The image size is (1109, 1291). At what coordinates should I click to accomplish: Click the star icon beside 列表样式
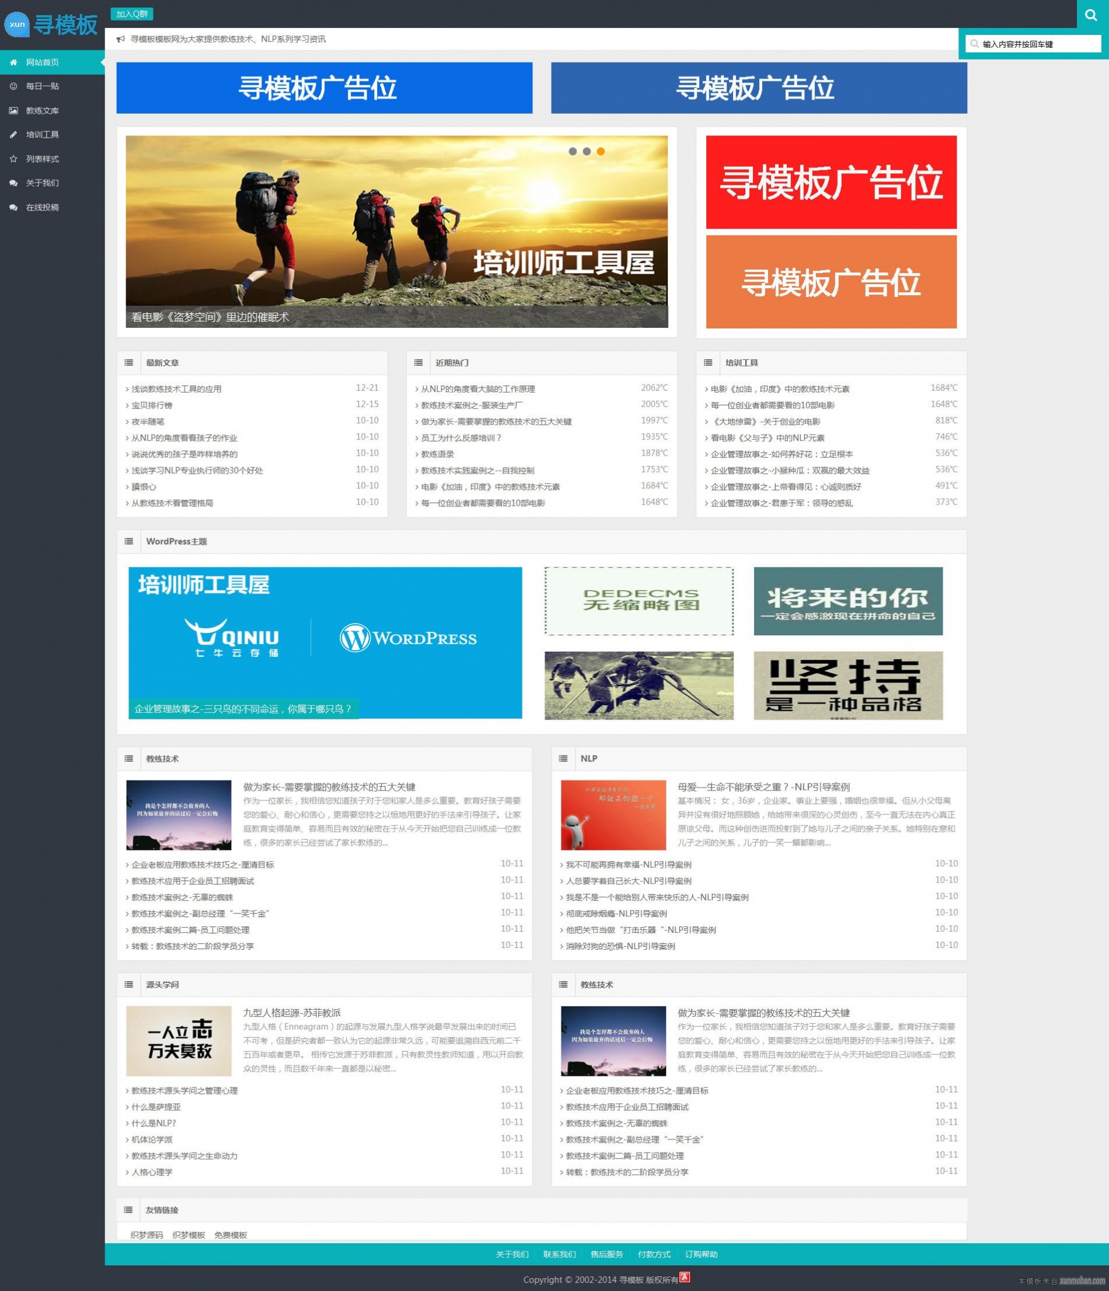click(x=13, y=159)
